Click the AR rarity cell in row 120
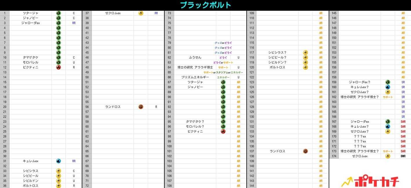 pyautogui.click(x=321, y=67)
